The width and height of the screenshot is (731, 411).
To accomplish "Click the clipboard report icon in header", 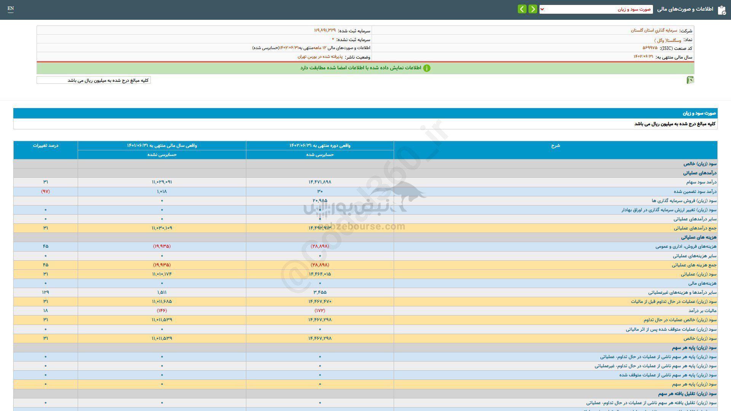I will 721,10.
